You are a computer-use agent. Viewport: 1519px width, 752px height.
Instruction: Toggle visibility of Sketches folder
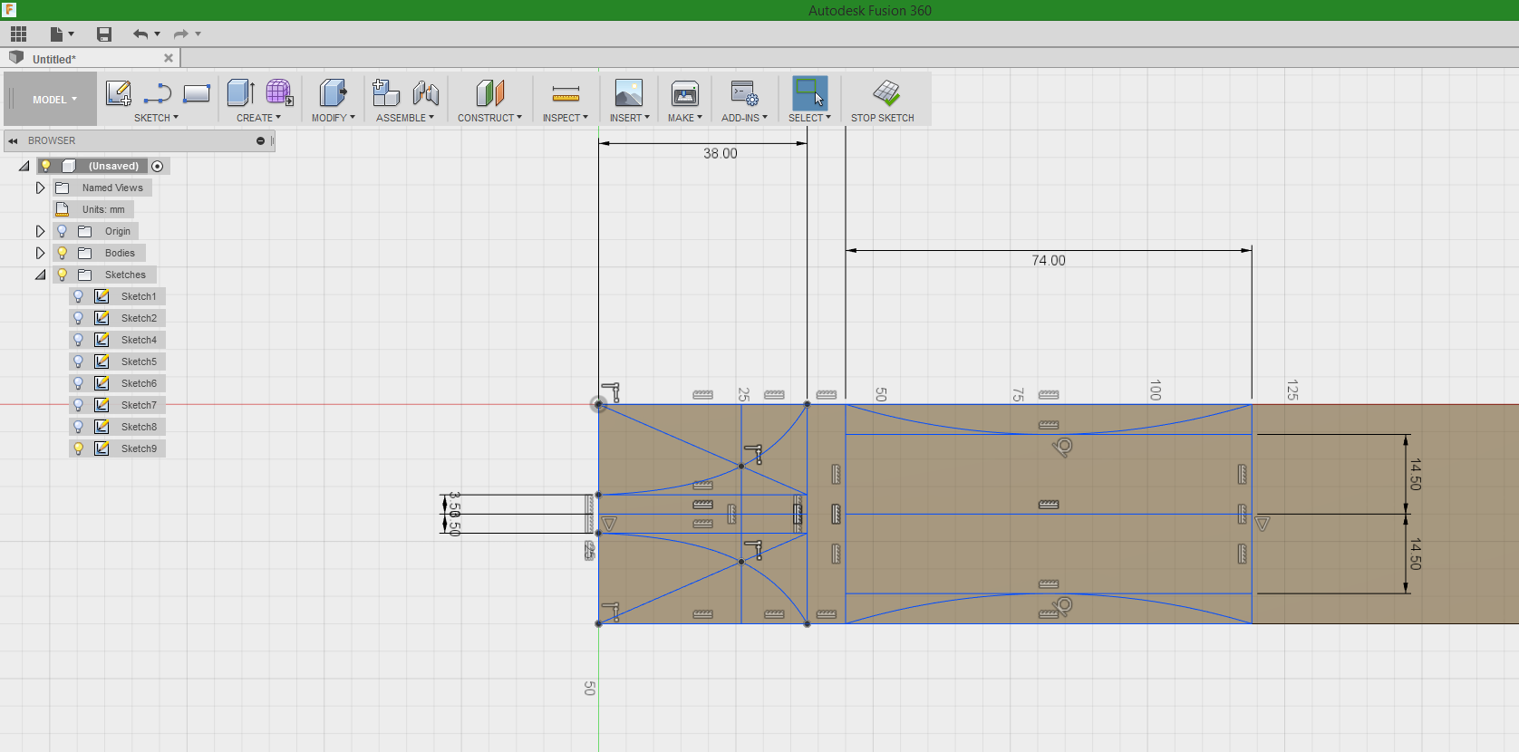(63, 275)
